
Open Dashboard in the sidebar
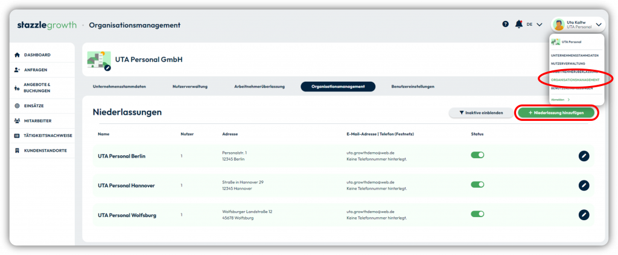click(37, 55)
